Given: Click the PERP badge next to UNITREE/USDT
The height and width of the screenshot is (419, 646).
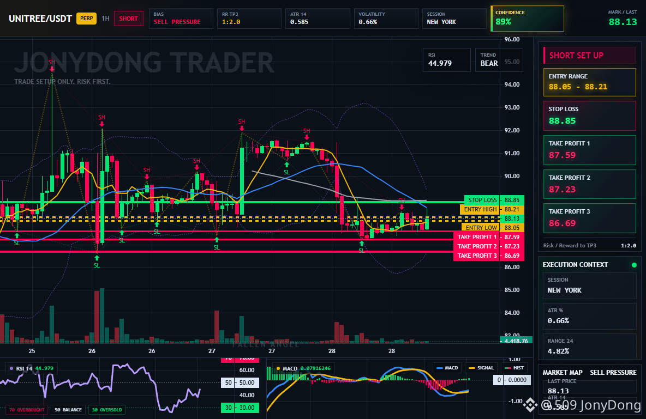Looking at the screenshot, I should coord(87,19).
